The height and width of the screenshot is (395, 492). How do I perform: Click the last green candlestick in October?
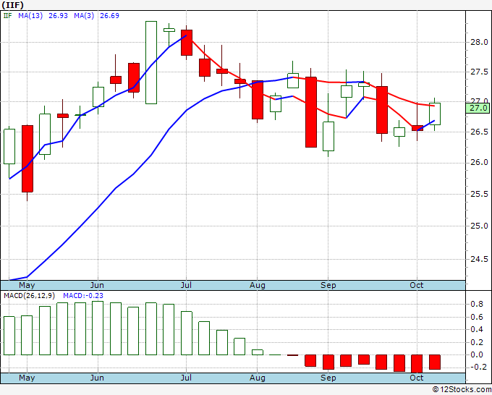[x=435, y=114]
